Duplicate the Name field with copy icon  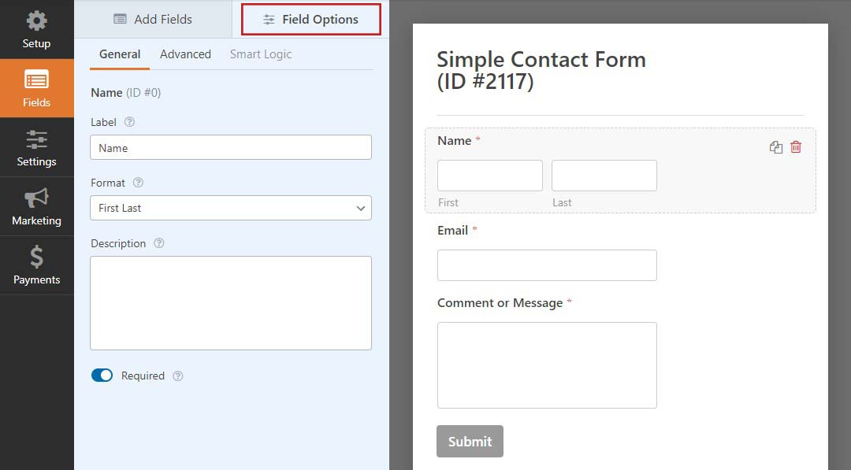(775, 147)
